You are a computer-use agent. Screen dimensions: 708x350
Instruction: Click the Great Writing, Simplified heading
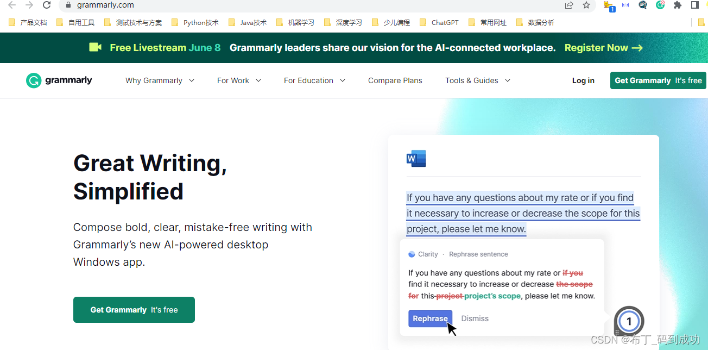(150, 177)
